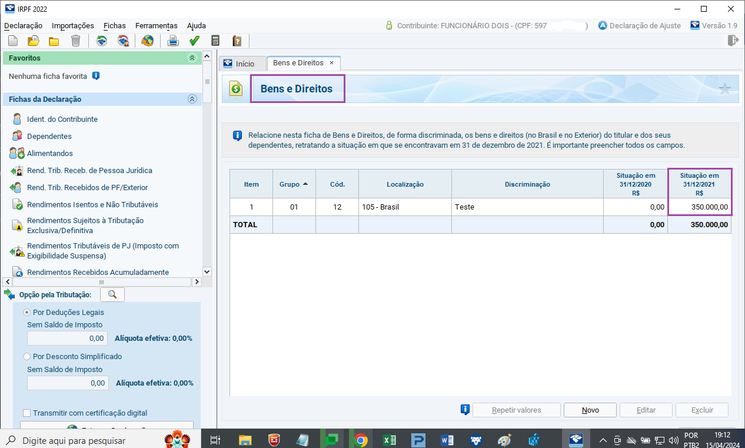Open Rend. Trib. Recebidos de PF/Exterior
Screen dimensions: 745x448
[x=87, y=187]
